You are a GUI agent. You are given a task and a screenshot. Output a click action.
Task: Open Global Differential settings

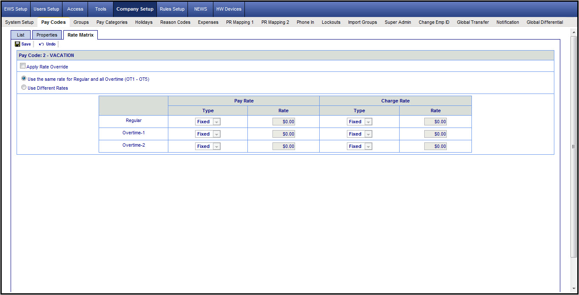545,22
